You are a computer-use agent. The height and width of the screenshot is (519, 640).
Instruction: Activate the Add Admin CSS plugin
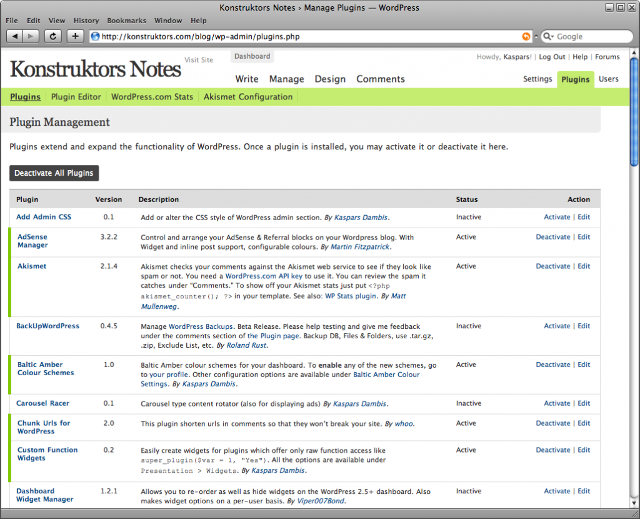point(556,217)
